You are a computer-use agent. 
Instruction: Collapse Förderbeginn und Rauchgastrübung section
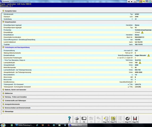point(3,47)
